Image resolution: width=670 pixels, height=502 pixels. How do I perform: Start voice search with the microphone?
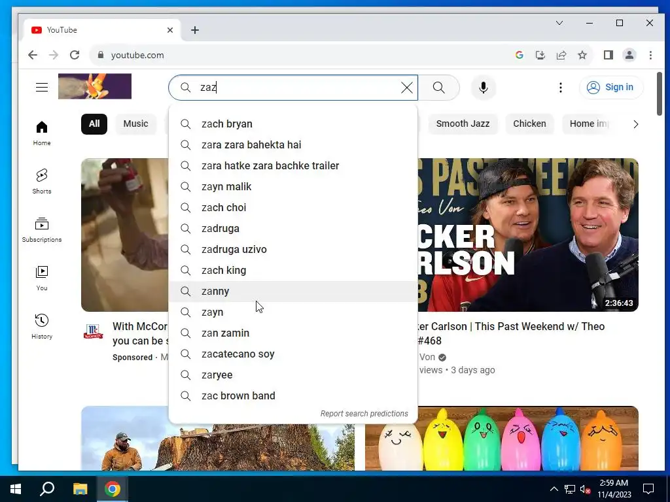[484, 88]
